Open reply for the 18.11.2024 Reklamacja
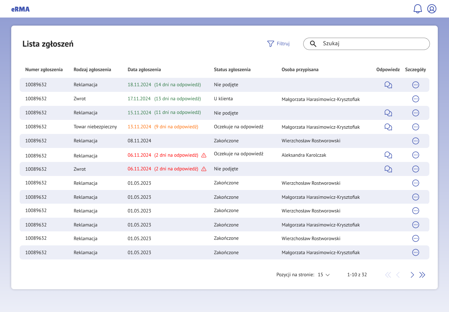 pyautogui.click(x=388, y=85)
